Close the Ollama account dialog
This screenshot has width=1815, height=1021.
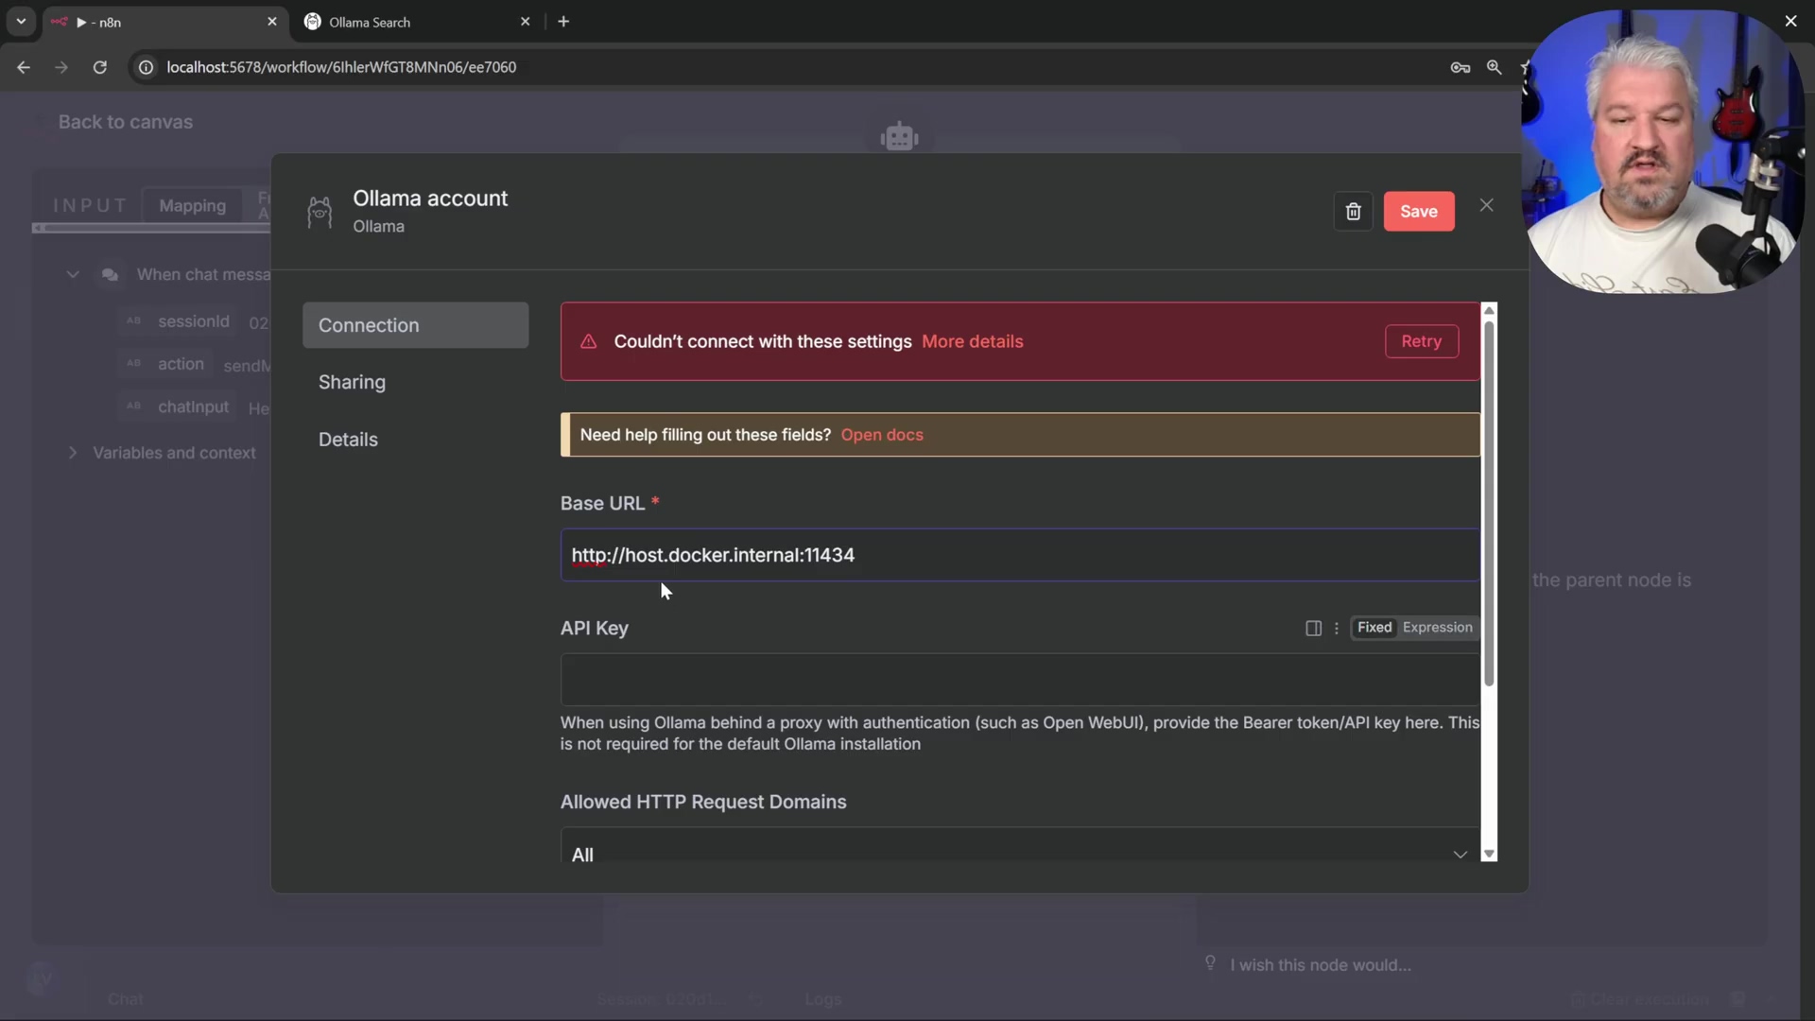1486,205
